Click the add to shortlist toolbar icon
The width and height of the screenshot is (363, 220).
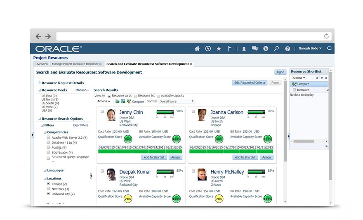(118, 101)
